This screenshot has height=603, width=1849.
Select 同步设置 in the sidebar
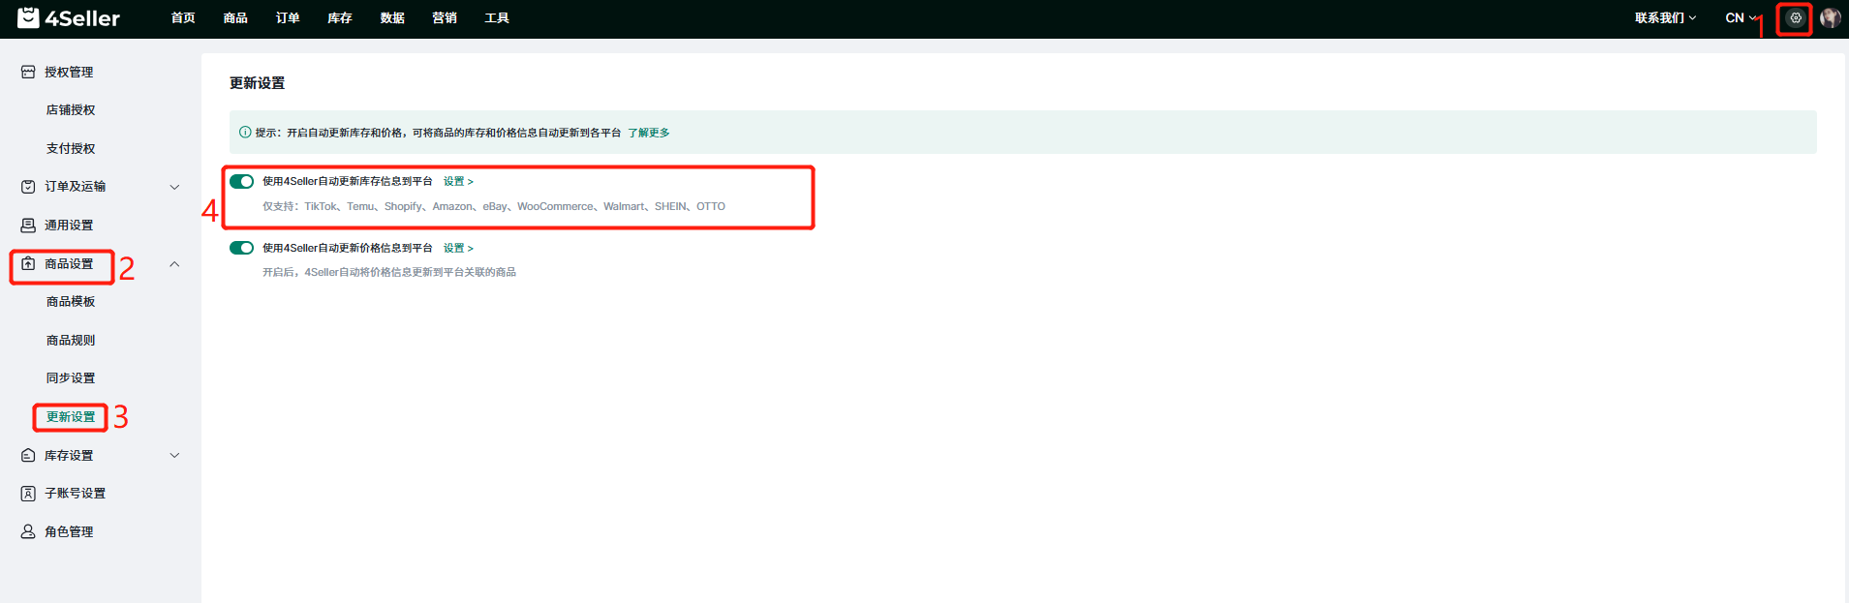(x=71, y=378)
